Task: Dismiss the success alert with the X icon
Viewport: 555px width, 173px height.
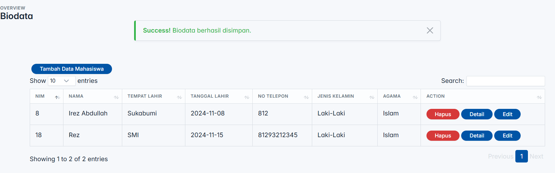Action: coord(430,31)
